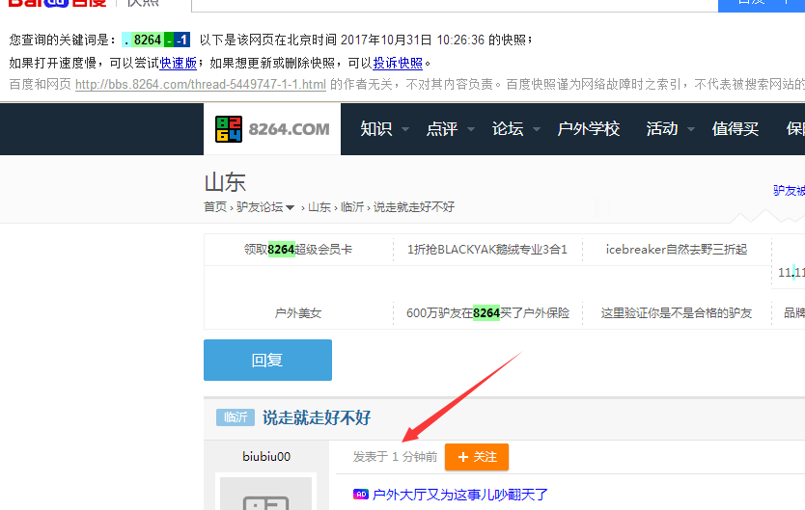Screen dimensions: 805x510
Task: Open the 知识 navigation menu
Action: click(x=375, y=128)
